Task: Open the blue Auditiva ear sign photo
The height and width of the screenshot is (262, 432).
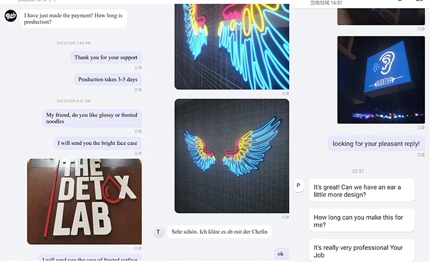Action: pyautogui.click(x=381, y=79)
